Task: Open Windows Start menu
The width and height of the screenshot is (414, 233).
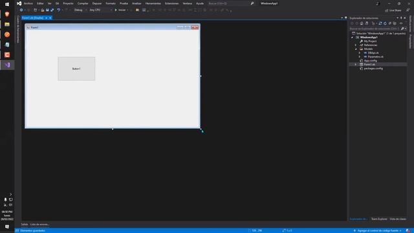Action: point(7,4)
